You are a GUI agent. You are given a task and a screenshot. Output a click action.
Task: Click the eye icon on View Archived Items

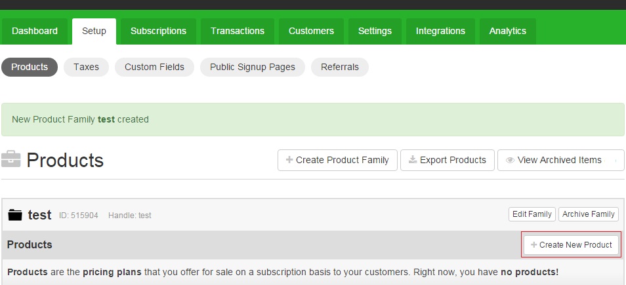coord(510,161)
